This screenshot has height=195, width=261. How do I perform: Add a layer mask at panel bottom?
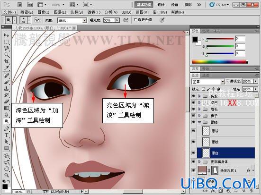click(x=221, y=191)
